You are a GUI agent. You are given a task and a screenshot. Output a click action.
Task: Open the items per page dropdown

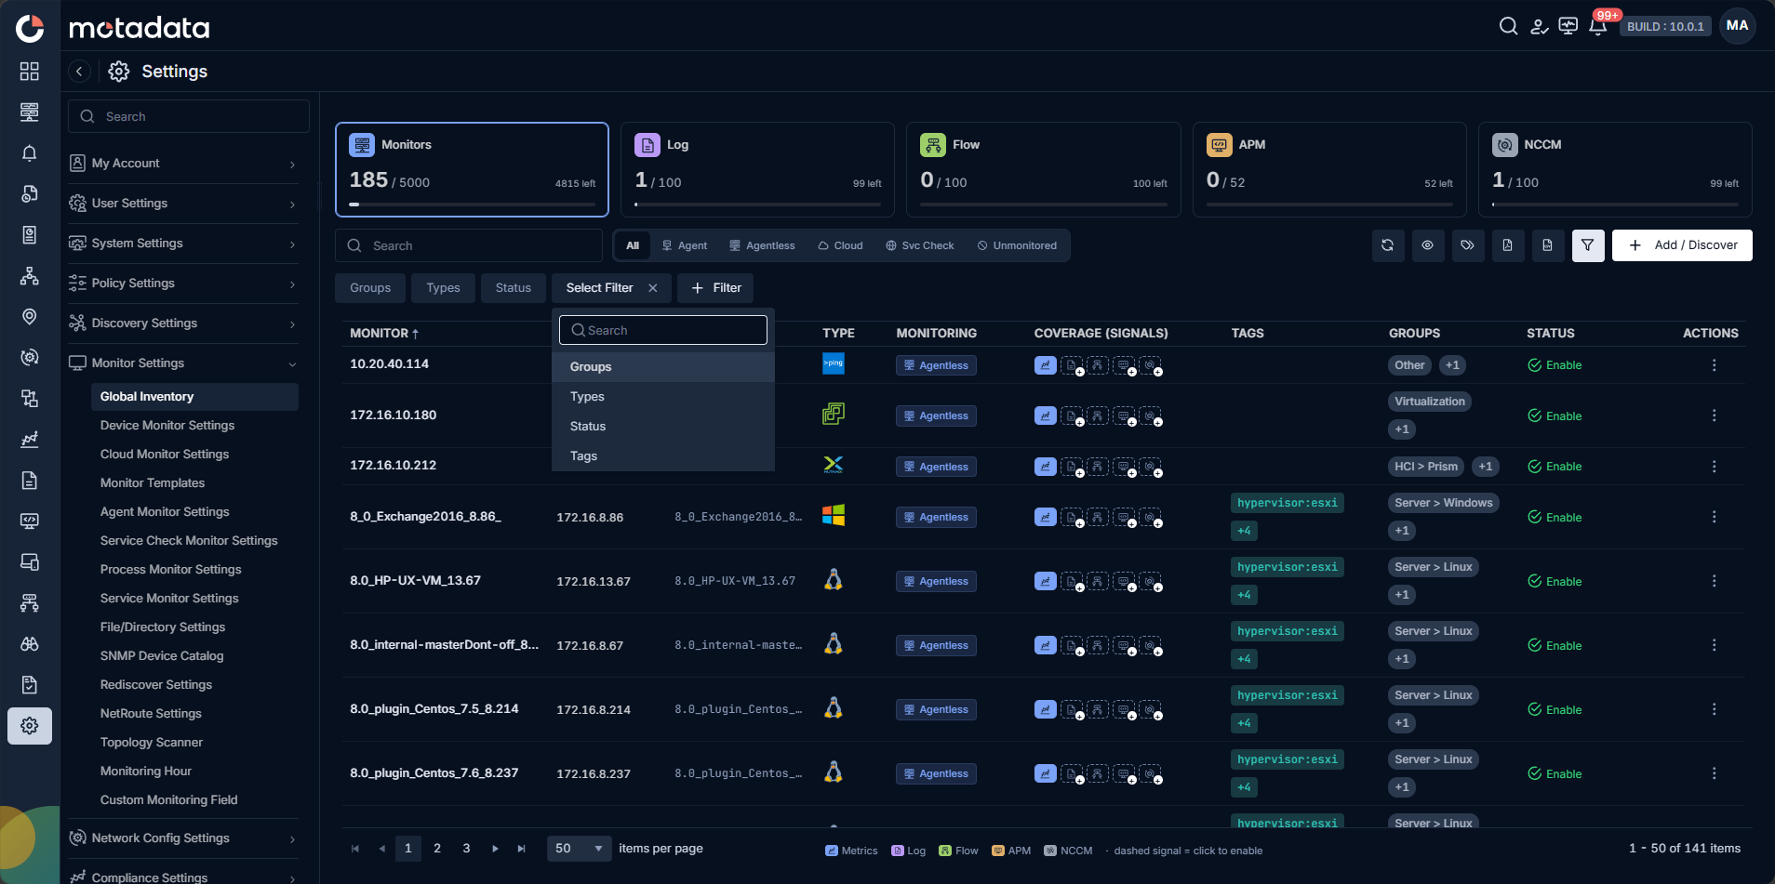pyautogui.click(x=579, y=849)
